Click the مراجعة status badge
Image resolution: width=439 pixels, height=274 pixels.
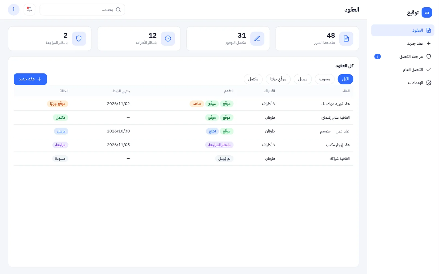tap(60, 145)
